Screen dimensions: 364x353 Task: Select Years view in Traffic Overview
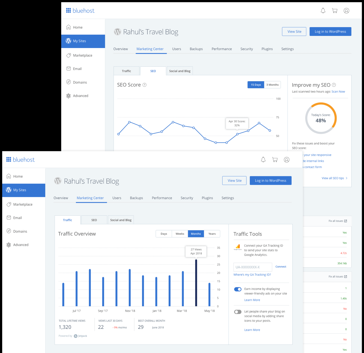click(x=212, y=234)
